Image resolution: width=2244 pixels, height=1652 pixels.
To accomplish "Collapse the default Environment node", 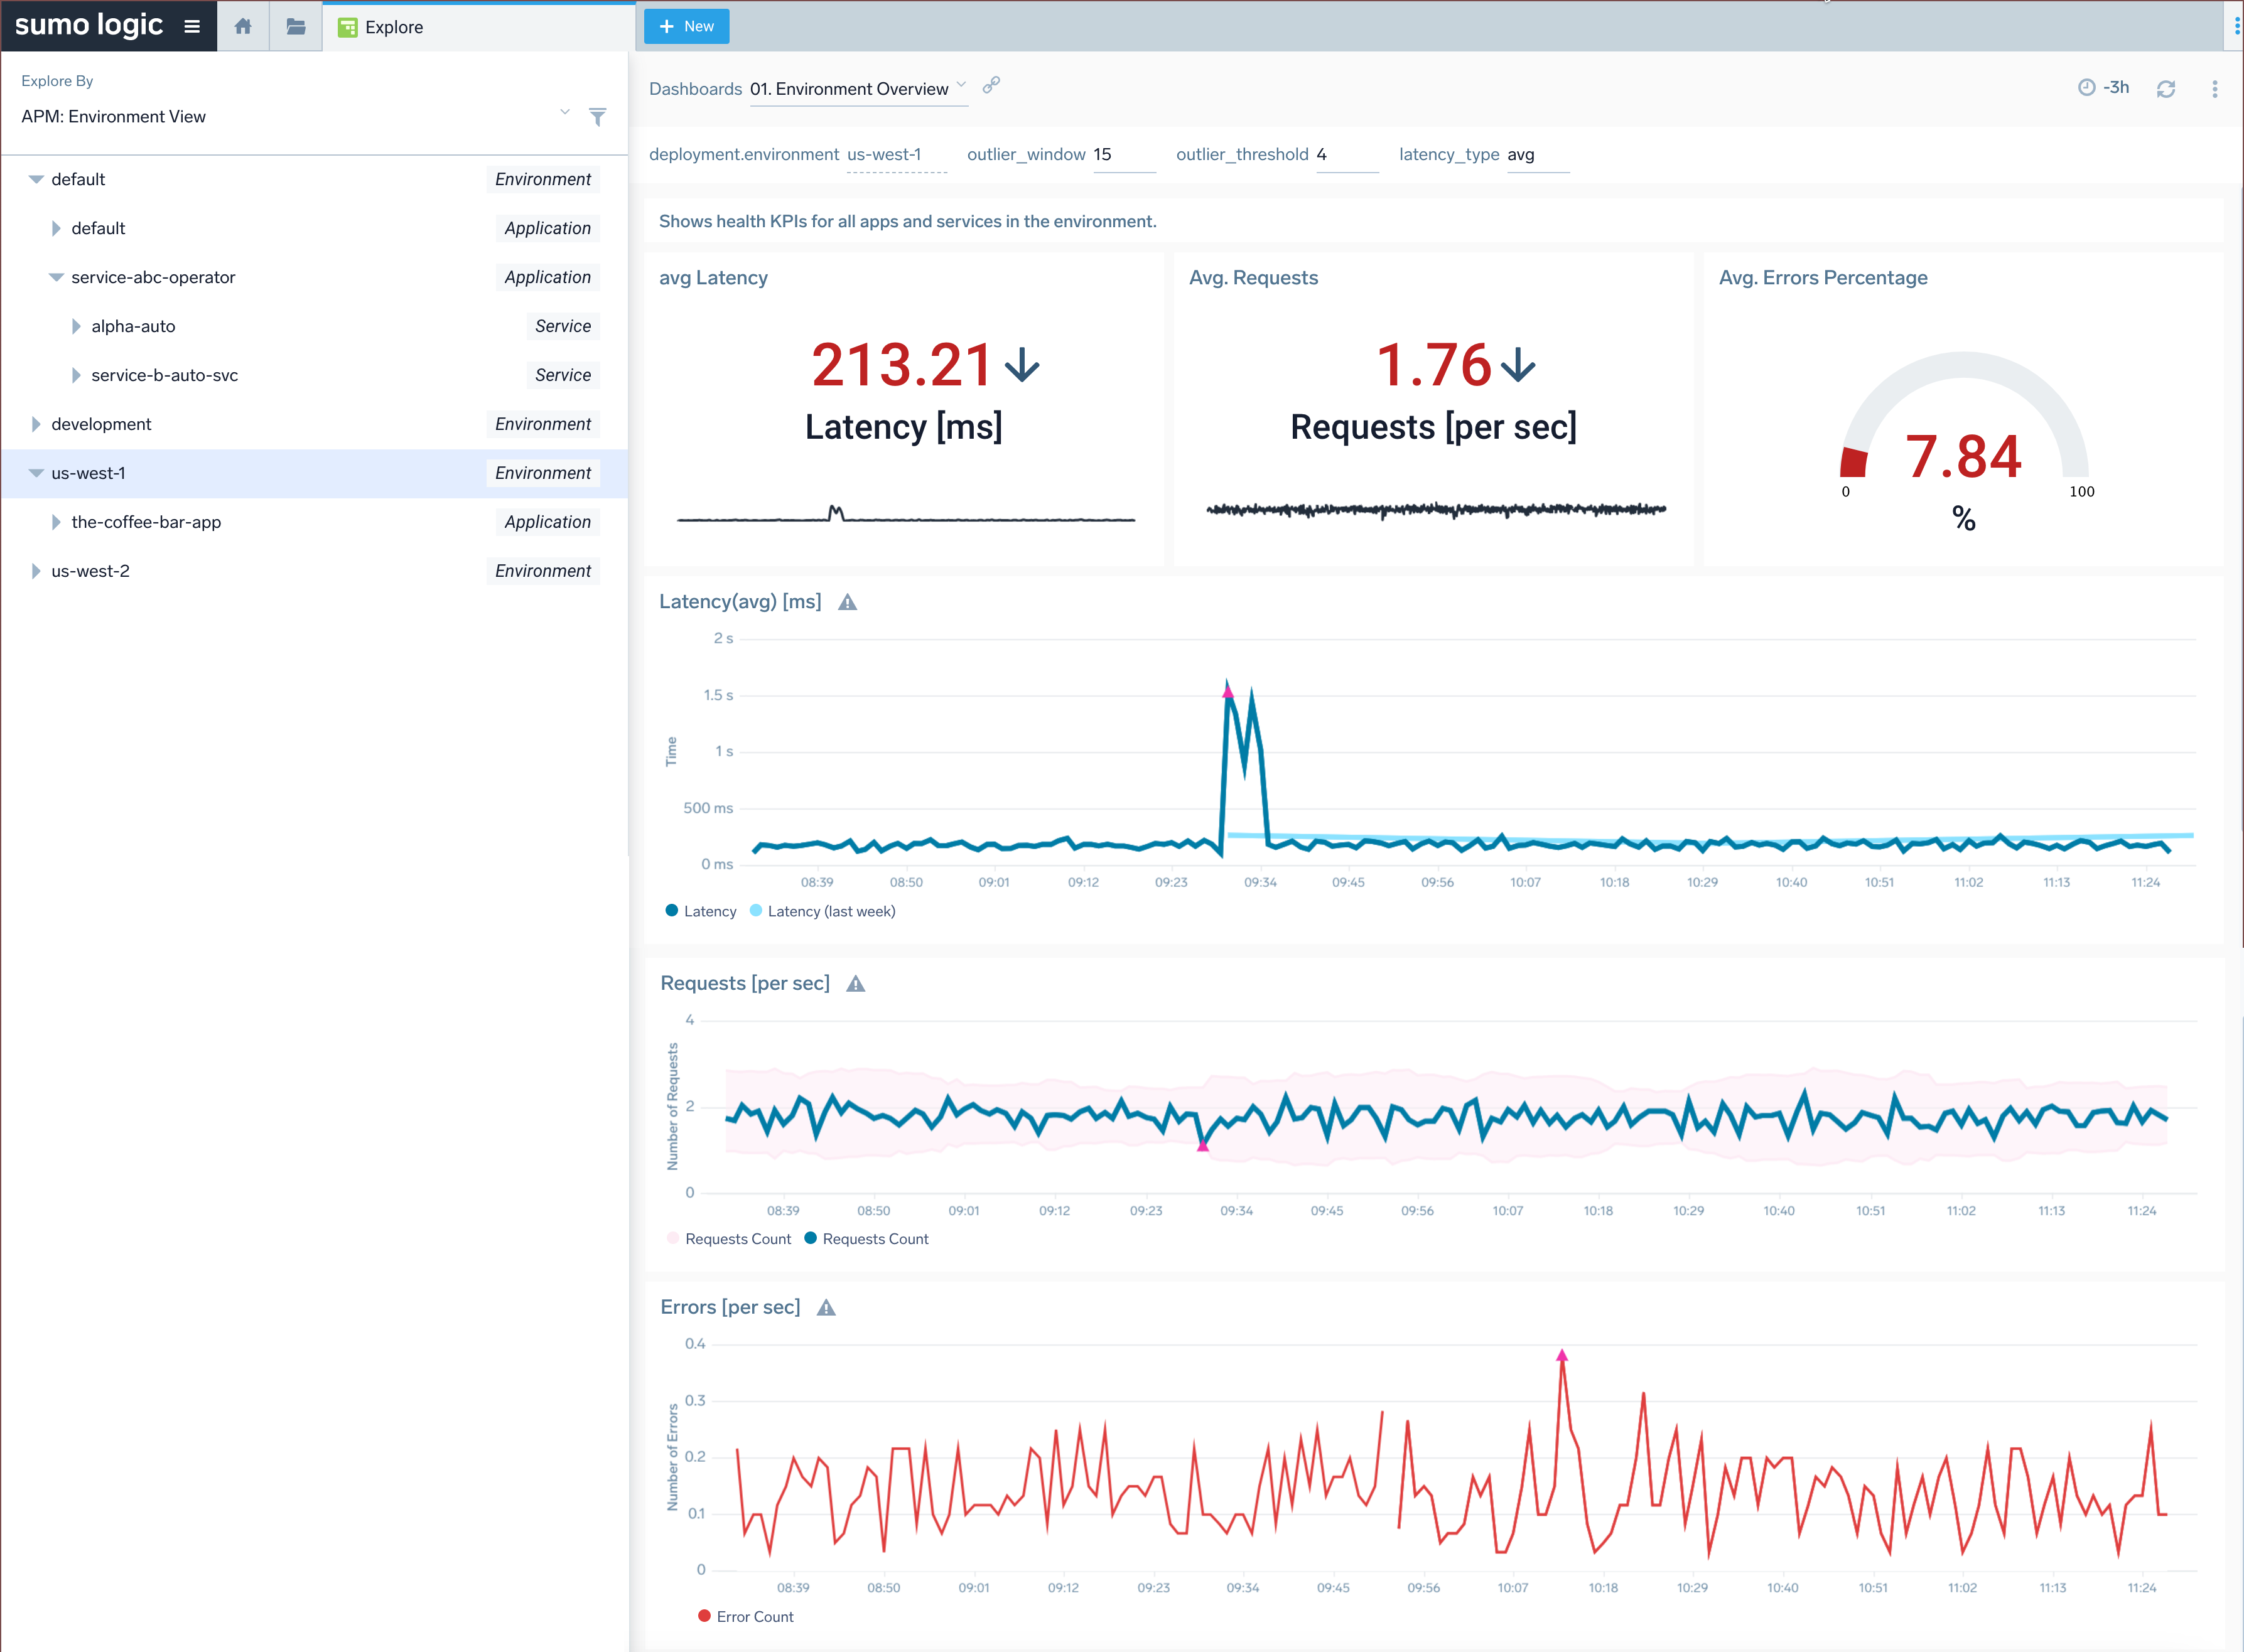I will click(36, 180).
